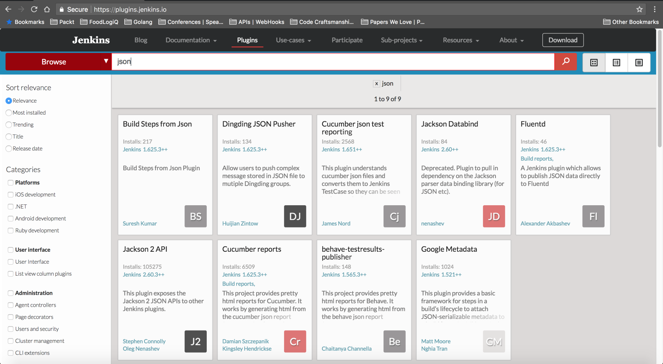
Task: Open JD icon of Jackson Databind
Action: [494, 216]
